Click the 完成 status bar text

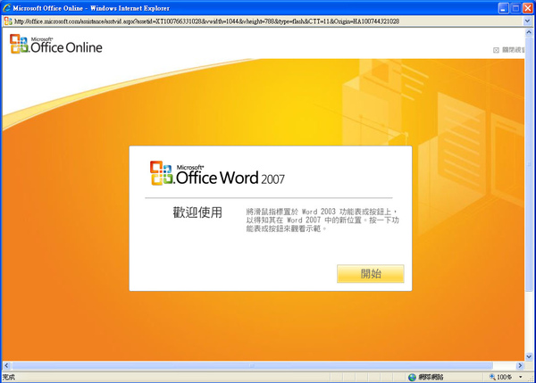pyautogui.click(x=9, y=377)
